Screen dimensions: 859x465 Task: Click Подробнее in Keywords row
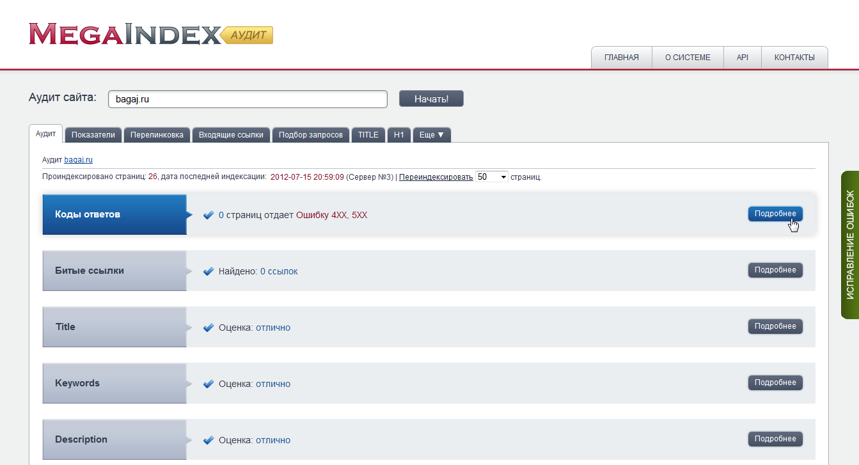(775, 382)
